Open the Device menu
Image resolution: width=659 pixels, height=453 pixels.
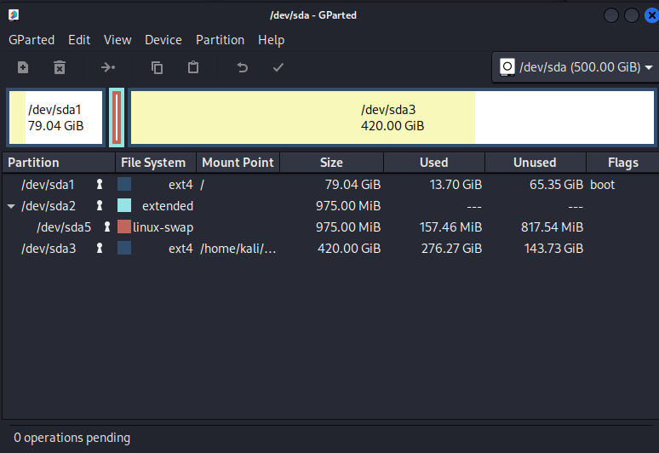[x=163, y=40]
